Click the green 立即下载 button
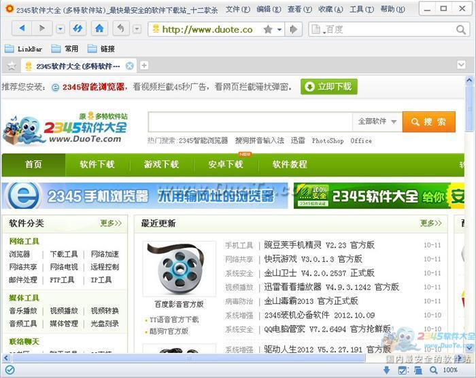 (x=328, y=87)
